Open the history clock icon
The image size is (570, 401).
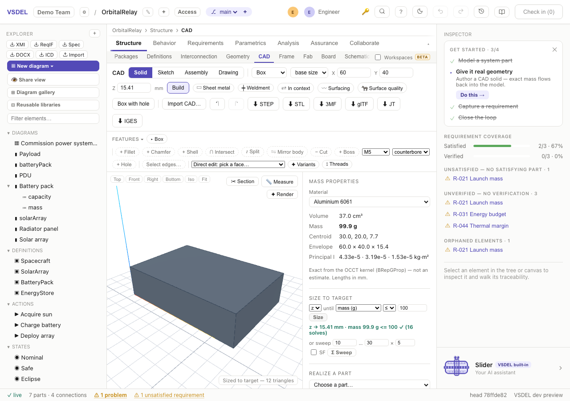(x=481, y=12)
